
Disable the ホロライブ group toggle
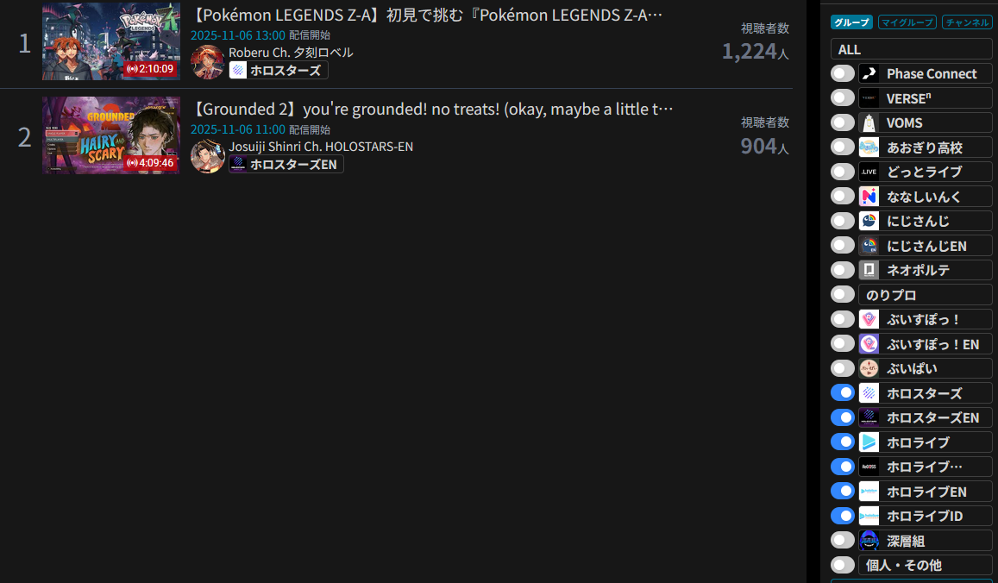[843, 442]
